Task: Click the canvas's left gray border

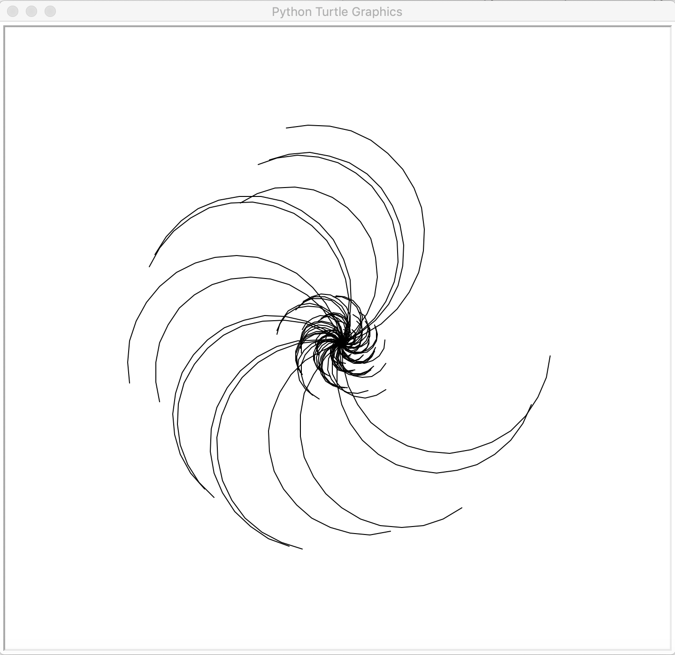Action: point(4,328)
